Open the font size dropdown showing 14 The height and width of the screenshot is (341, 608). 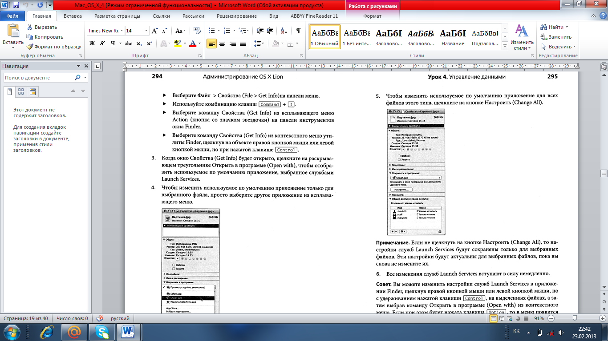(x=146, y=31)
